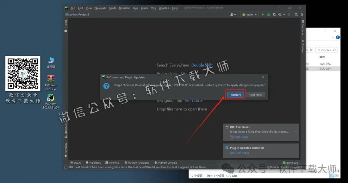
Task: Open the VCS menu
Action: (x=153, y=8)
